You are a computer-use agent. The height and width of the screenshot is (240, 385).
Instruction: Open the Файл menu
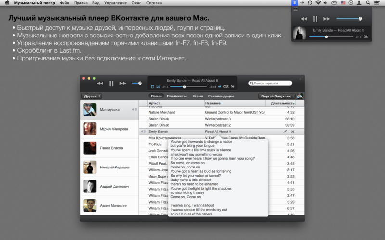[64, 3]
